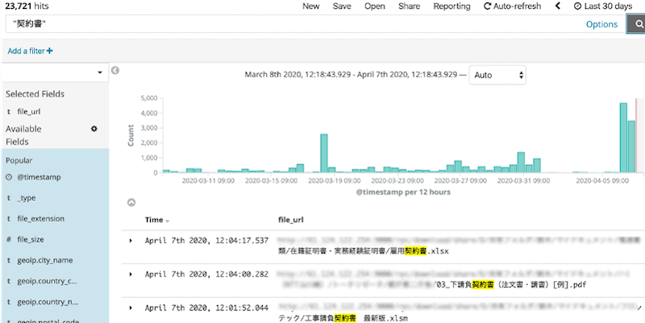This screenshot has width=645, height=323.
Task: Click the clock icon beside @timestamp field
Action: point(9,177)
